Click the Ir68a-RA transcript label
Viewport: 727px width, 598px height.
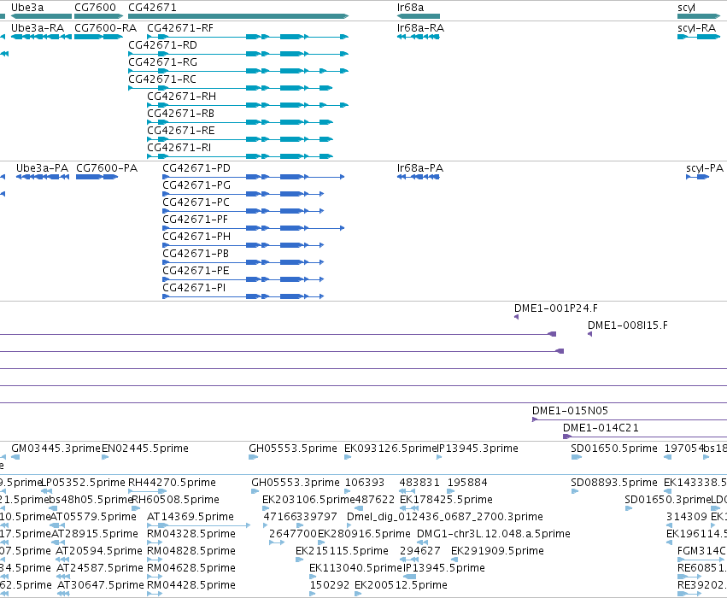click(x=420, y=28)
